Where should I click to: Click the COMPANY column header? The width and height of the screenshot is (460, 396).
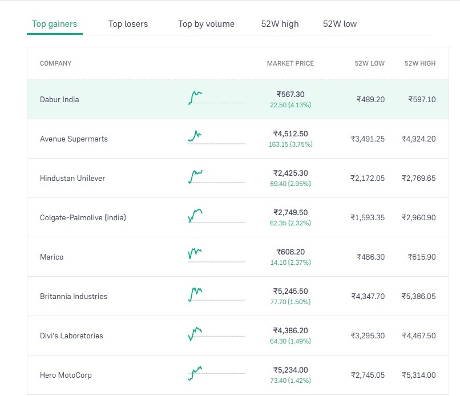55,63
